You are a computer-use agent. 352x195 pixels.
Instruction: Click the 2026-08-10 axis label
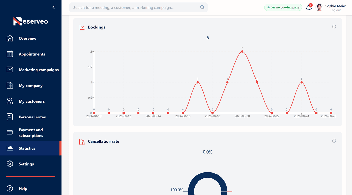[94, 116]
